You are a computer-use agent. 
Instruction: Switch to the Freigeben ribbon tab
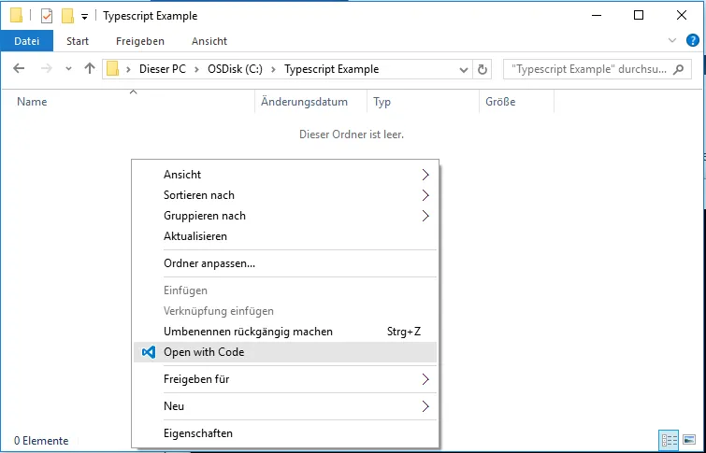coord(140,41)
